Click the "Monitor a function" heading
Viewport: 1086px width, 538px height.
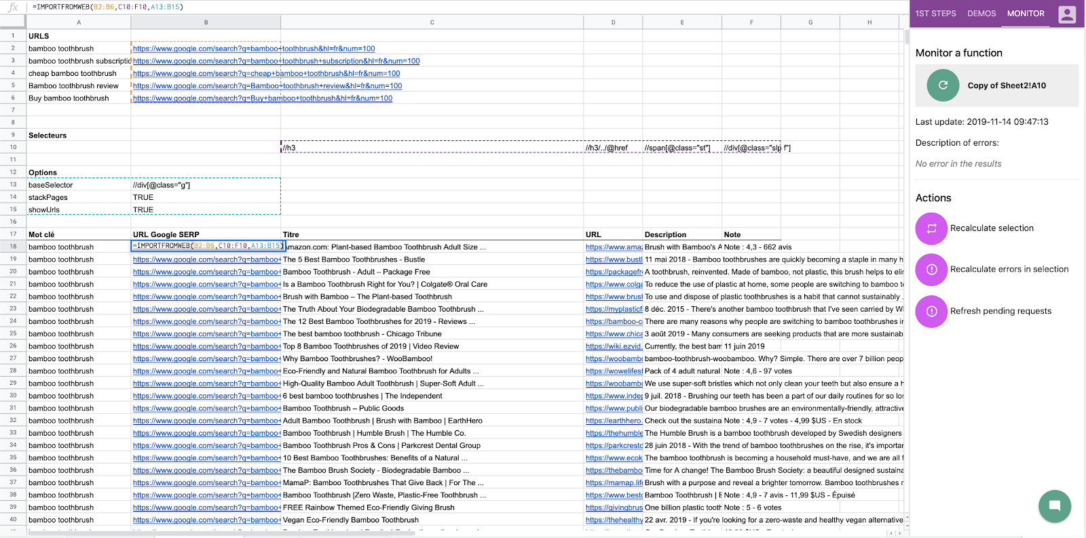coord(958,53)
